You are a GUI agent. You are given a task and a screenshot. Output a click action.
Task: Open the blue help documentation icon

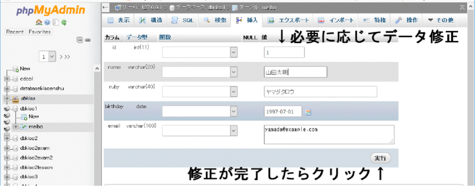[47, 22]
